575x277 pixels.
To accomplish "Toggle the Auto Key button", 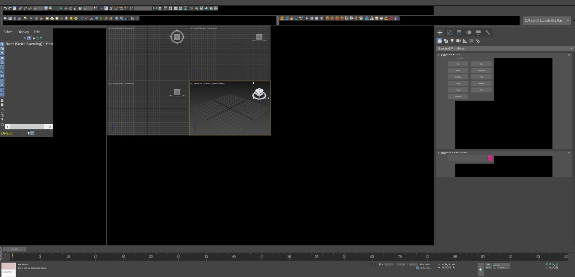I will point(488,264).
